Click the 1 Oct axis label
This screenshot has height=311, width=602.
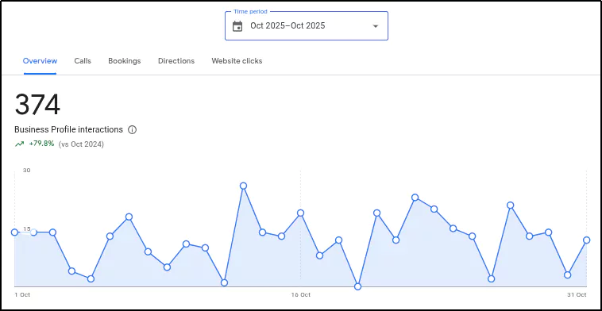pyautogui.click(x=22, y=295)
